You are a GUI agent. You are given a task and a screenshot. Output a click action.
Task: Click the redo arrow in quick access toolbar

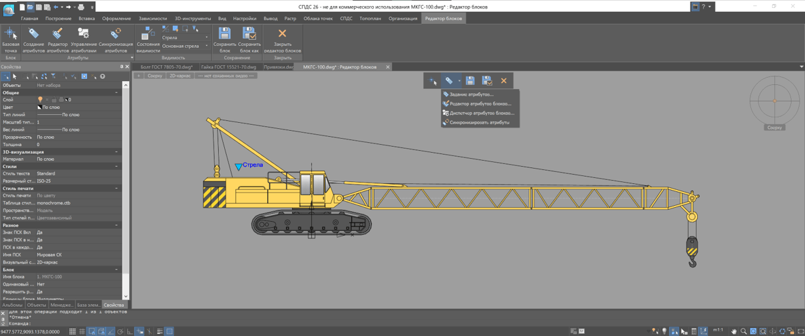pos(69,7)
